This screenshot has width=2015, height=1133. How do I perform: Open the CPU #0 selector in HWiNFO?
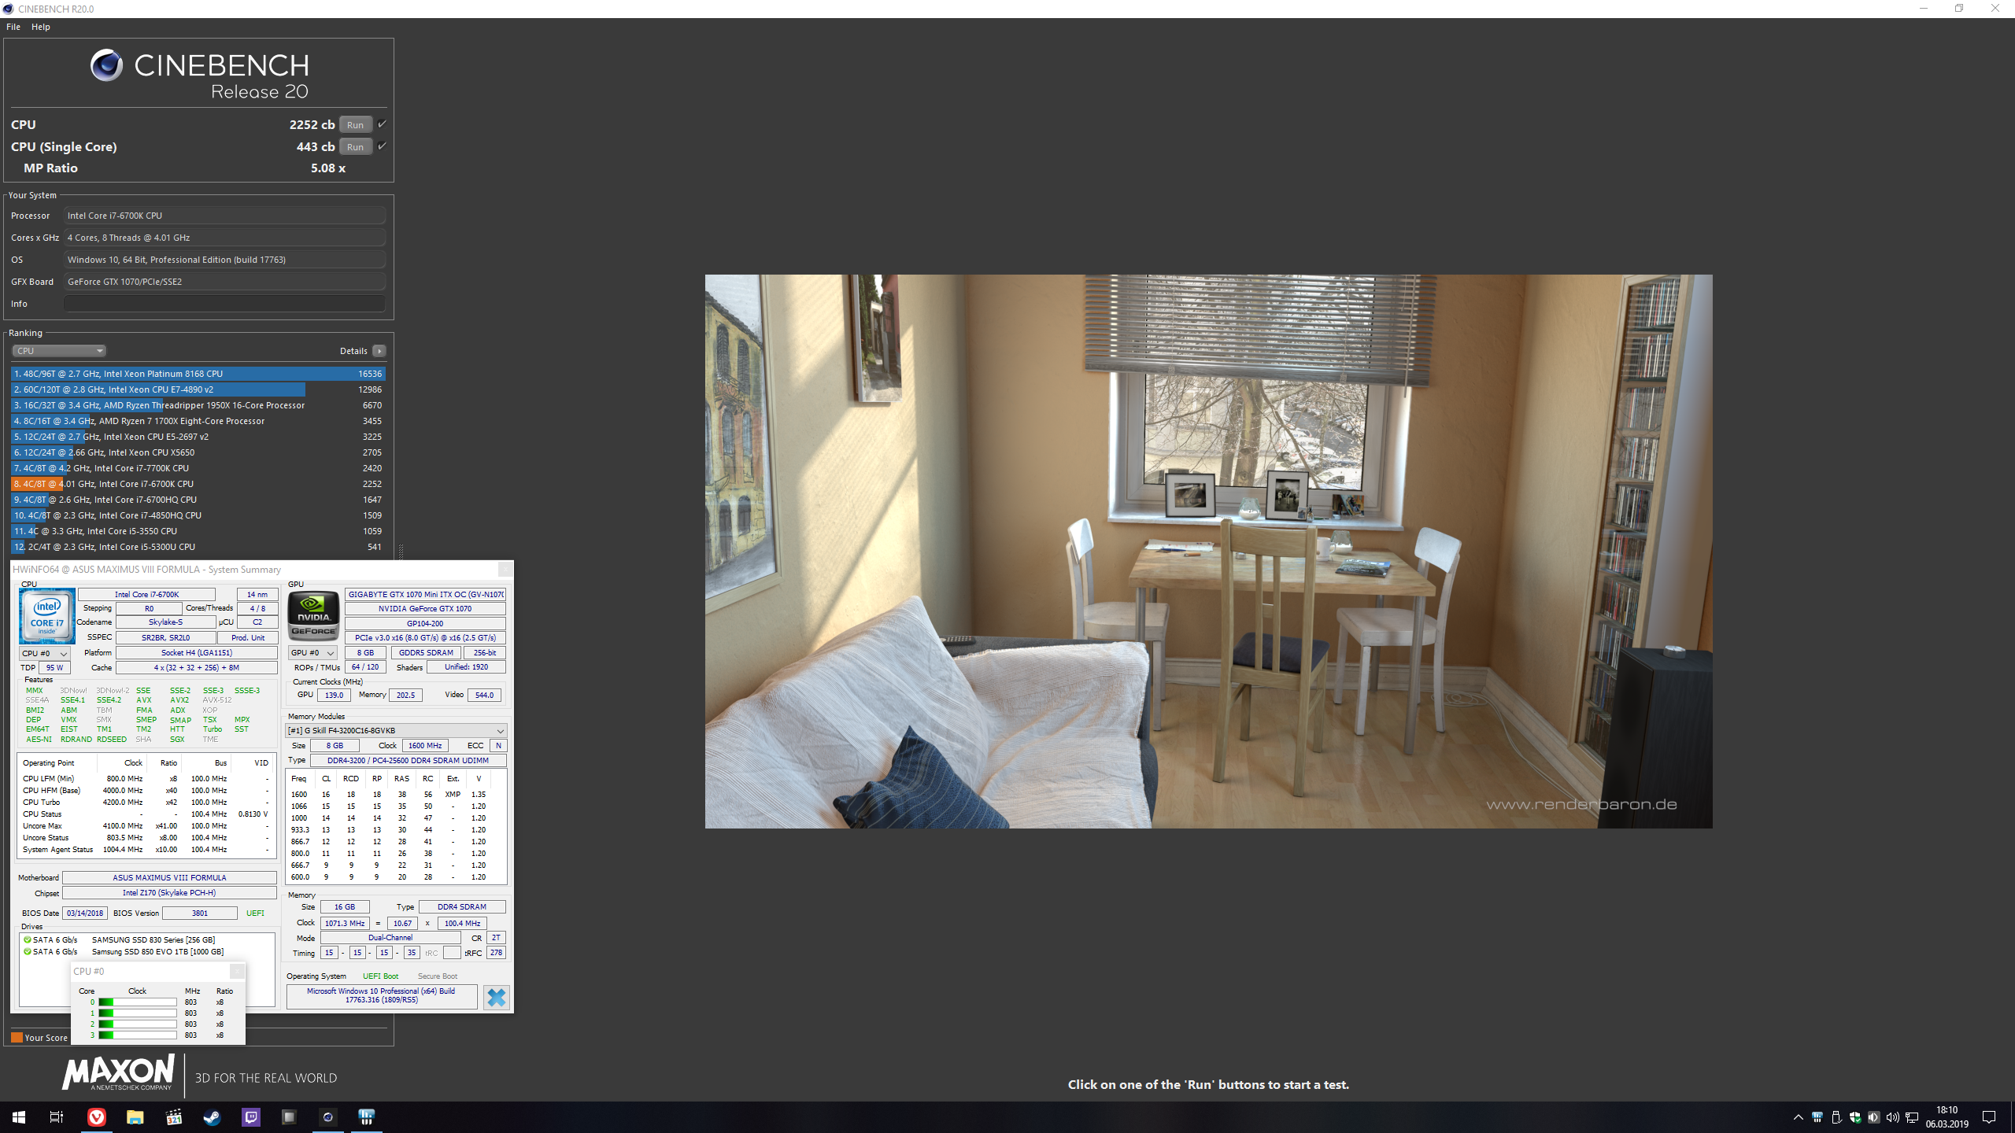(x=44, y=653)
